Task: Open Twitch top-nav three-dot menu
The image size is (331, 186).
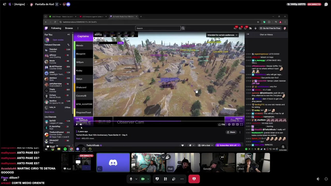Action: [x=78, y=28]
